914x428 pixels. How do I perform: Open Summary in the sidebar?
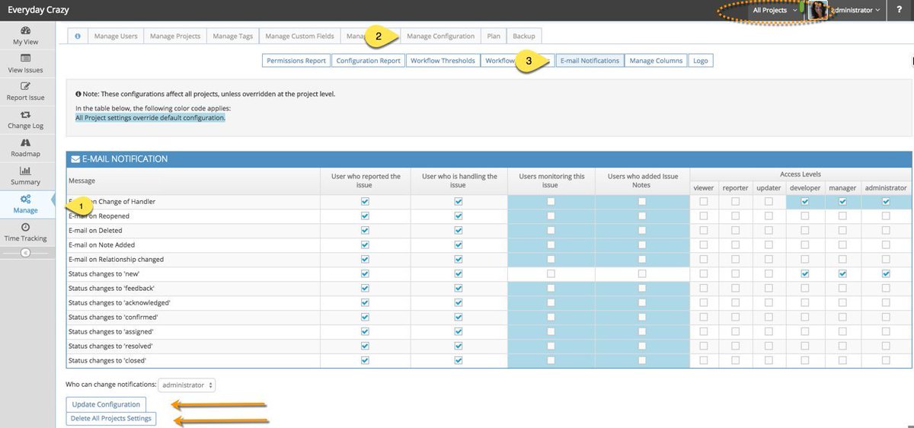coord(25,176)
